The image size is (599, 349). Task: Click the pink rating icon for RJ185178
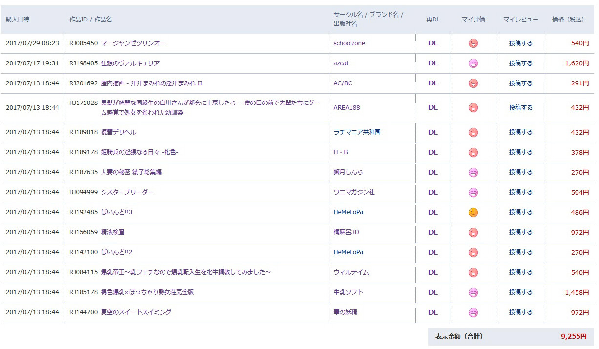(473, 292)
